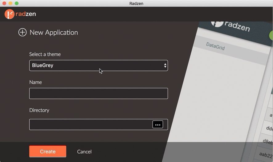Cancel the new application dialog
The height and width of the screenshot is (162, 273).
pyautogui.click(x=84, y=152)
